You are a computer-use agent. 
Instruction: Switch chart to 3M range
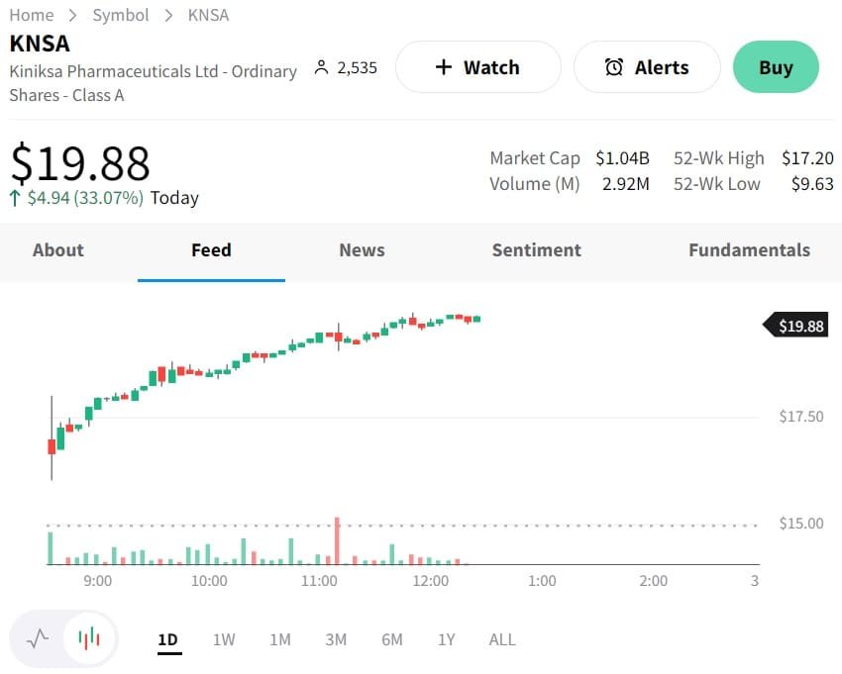tap(336, 639)
